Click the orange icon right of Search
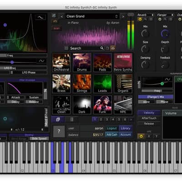Image resolution: width=182 pixels, height=182 pixels. [x=113, y=48]
